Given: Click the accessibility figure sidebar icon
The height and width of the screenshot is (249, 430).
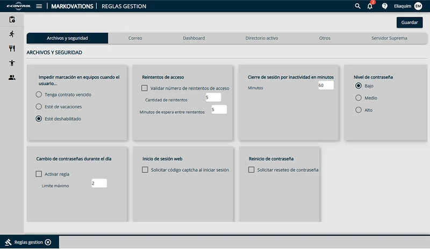Looking at the screenshot, I should coord(12,63).
